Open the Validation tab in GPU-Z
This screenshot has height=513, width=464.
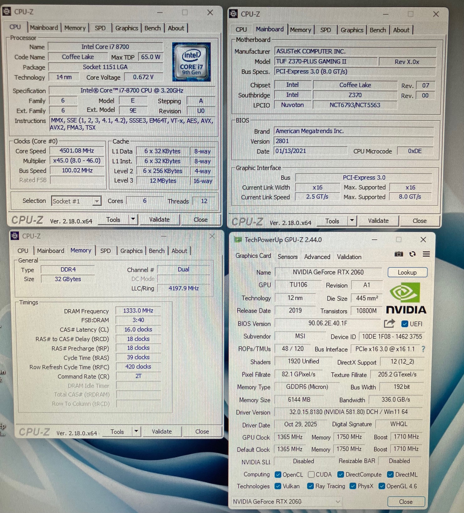[349, 257]
